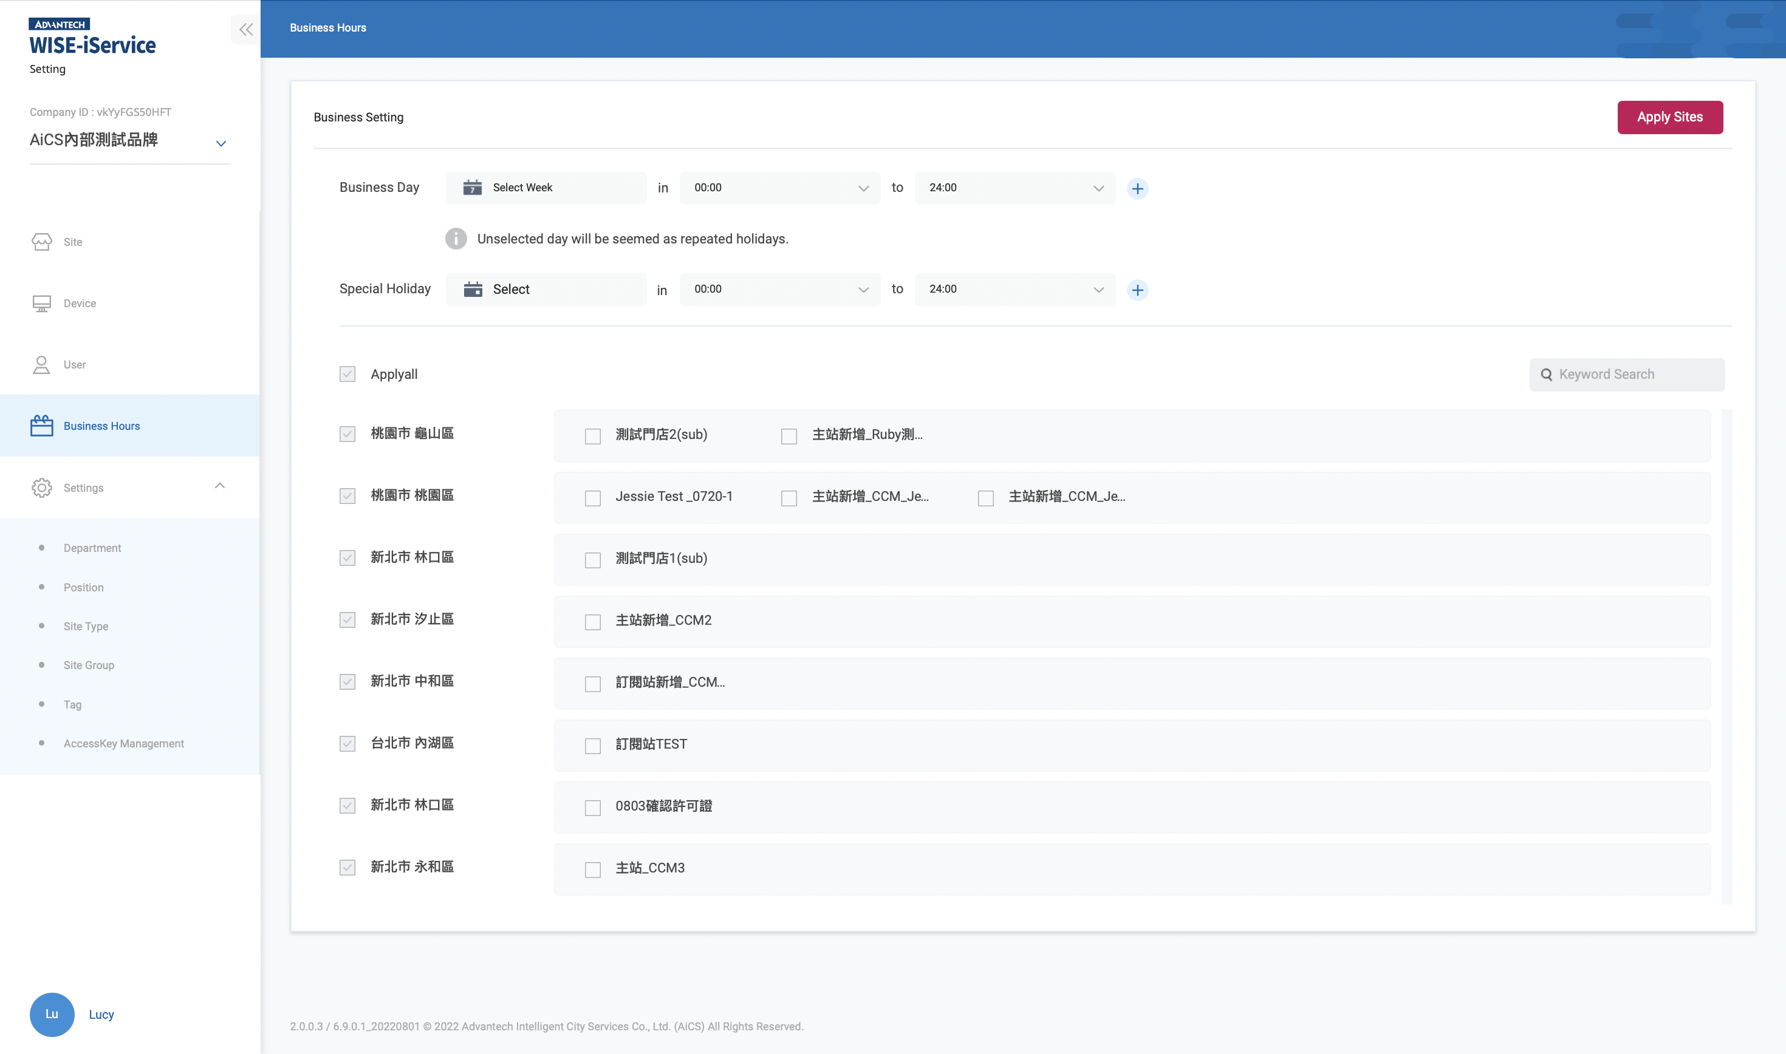
Task: Enable the 測試門店2(sub) checkbox
Action: (x=592, y=435)
